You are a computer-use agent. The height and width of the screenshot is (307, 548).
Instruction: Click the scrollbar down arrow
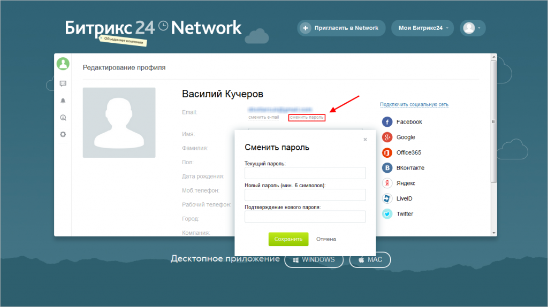[x=494, y=233]
